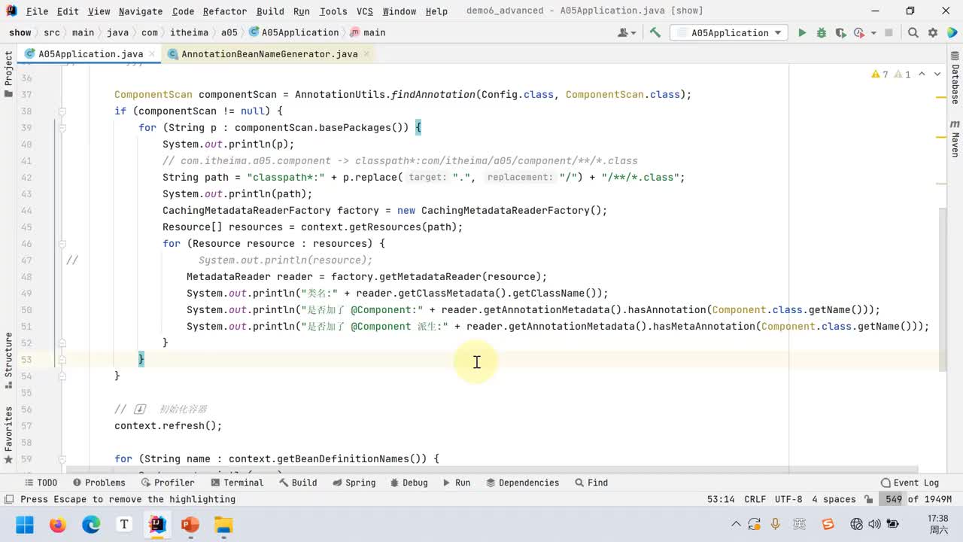Go to previous highlighted error arrow
963x542 pixels.
point(923,74)
